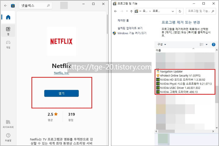Click the scroll up arrow of the program list
This screenshot has width=219, height=146.
[217, 50]
